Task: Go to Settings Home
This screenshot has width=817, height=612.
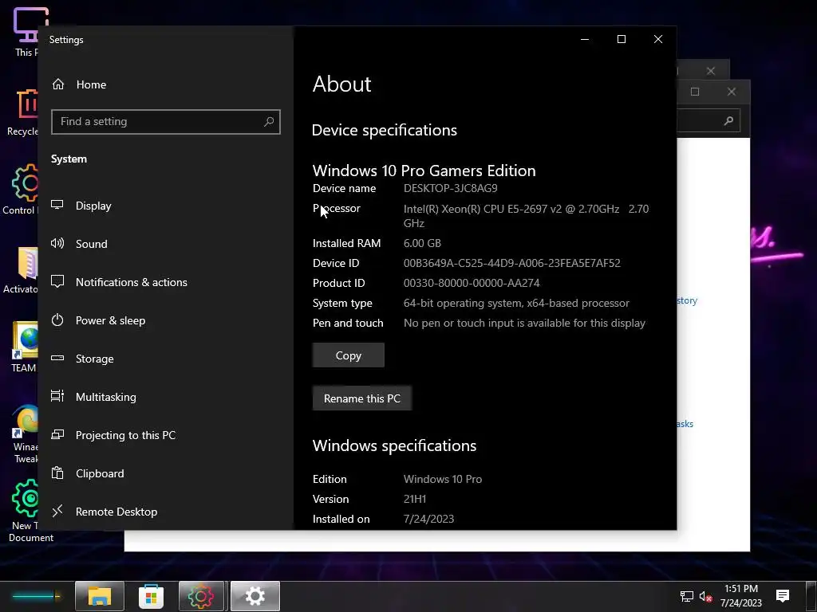Action: point(79,84)
